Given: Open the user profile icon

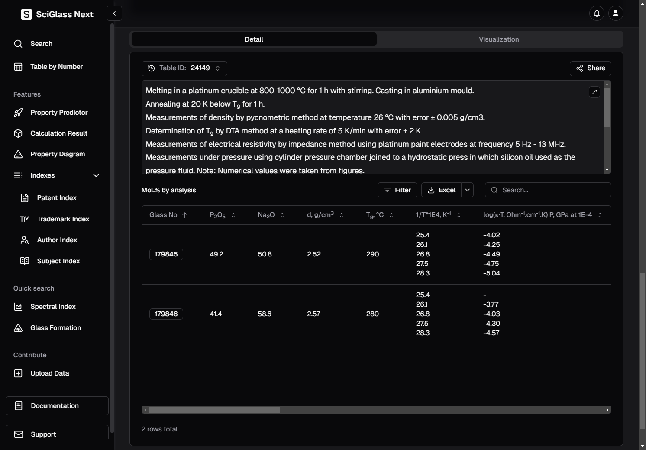Looking at the screenshot, I should coord(615,13).
